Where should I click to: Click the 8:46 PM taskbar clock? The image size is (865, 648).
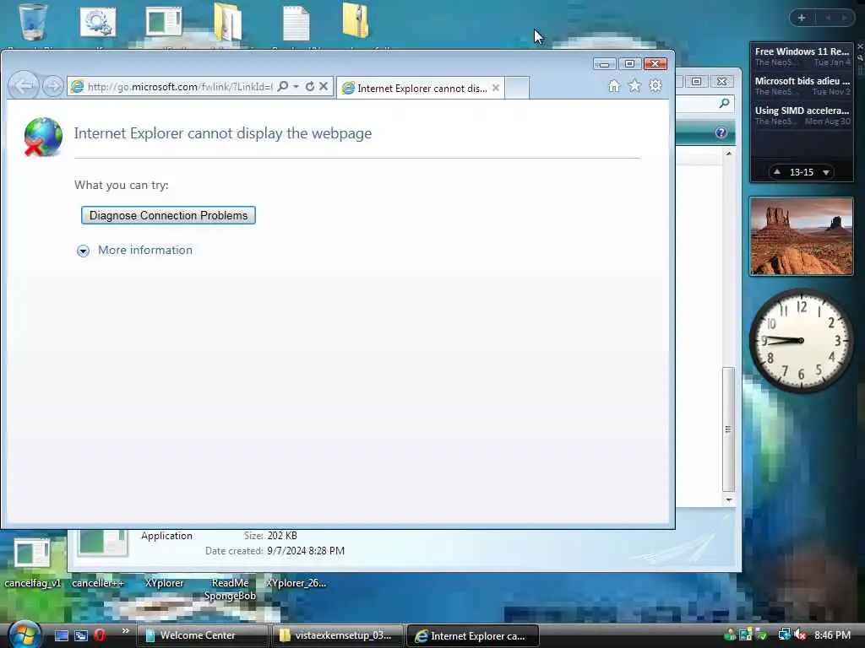click(x=832, y=635)
